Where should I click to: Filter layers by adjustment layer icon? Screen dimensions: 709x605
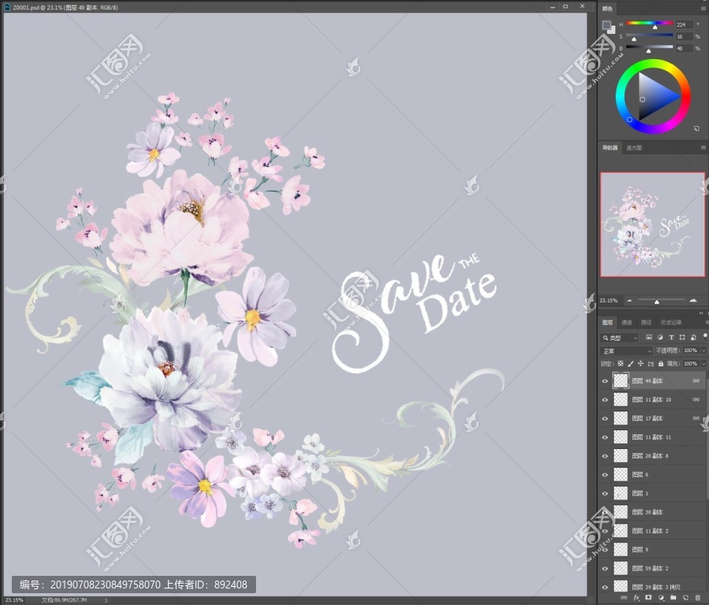click(x=660, y=337)
